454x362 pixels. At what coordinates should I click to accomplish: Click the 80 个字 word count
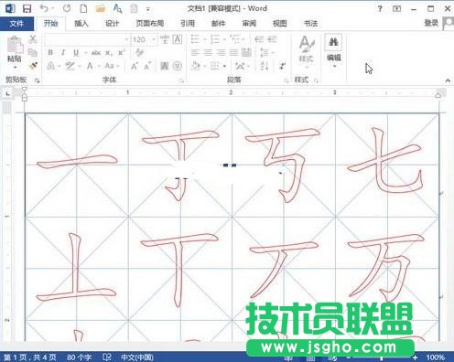click(x=79, y=357)
